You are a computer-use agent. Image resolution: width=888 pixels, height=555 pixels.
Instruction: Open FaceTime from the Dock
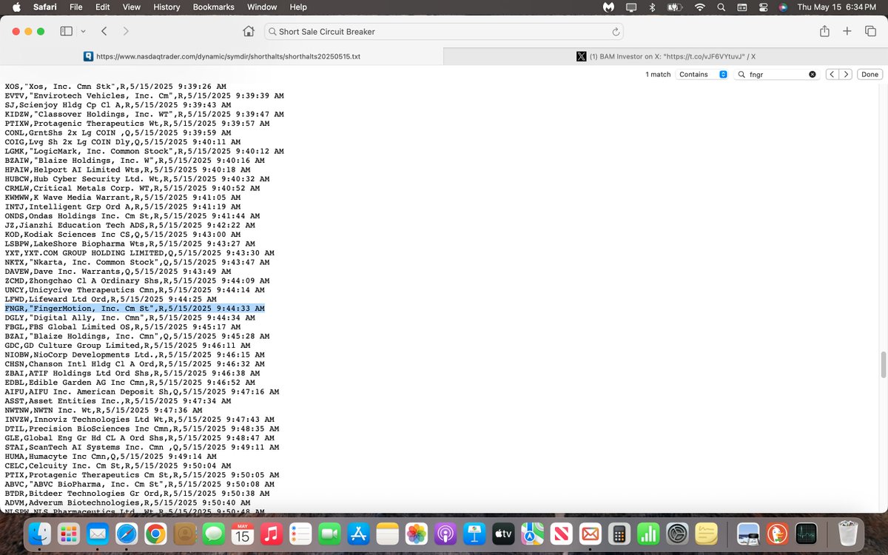point(329,534)
